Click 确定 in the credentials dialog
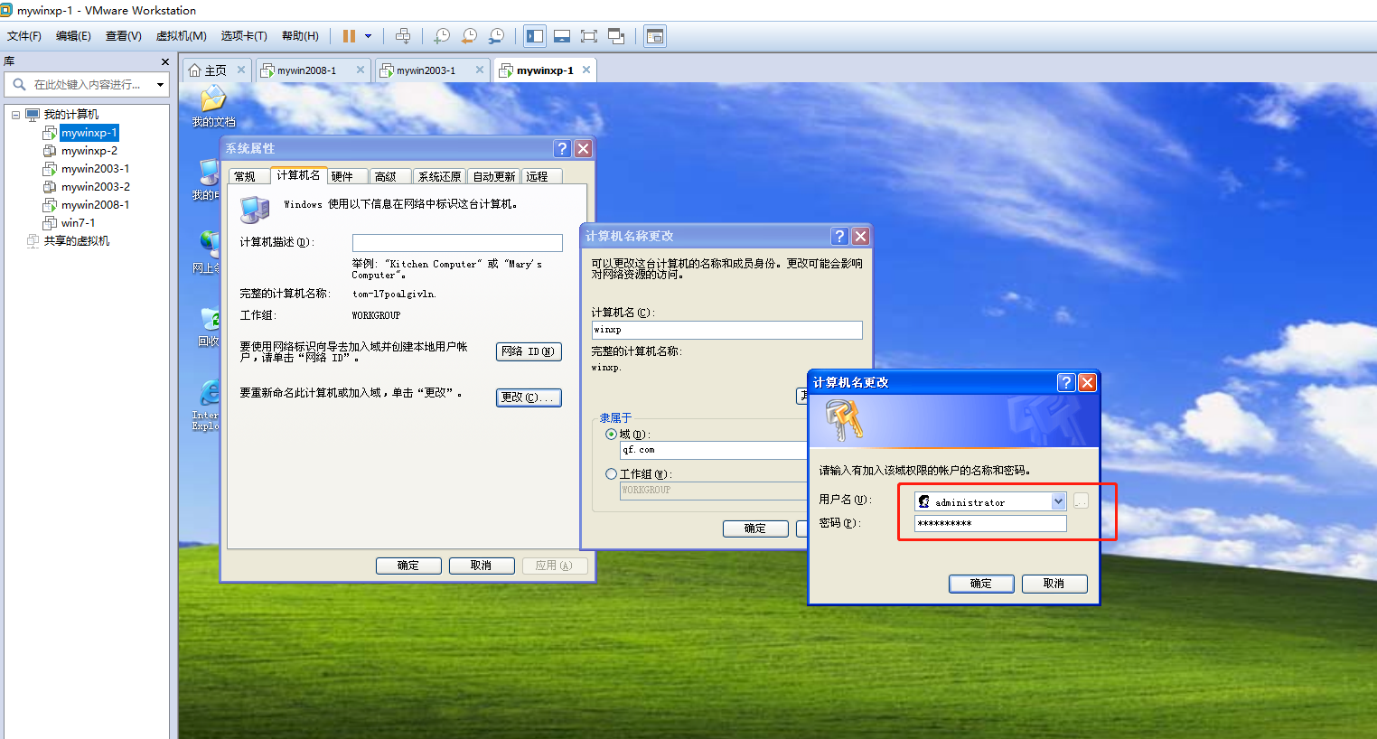 (981, 584)
